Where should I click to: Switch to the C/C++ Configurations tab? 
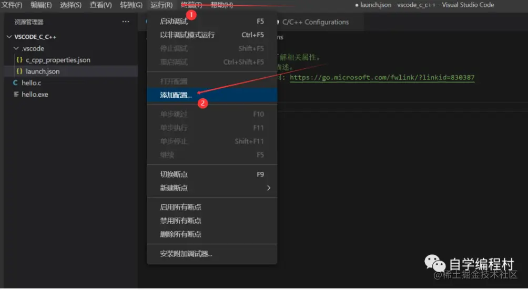click(x=315, y=22)
